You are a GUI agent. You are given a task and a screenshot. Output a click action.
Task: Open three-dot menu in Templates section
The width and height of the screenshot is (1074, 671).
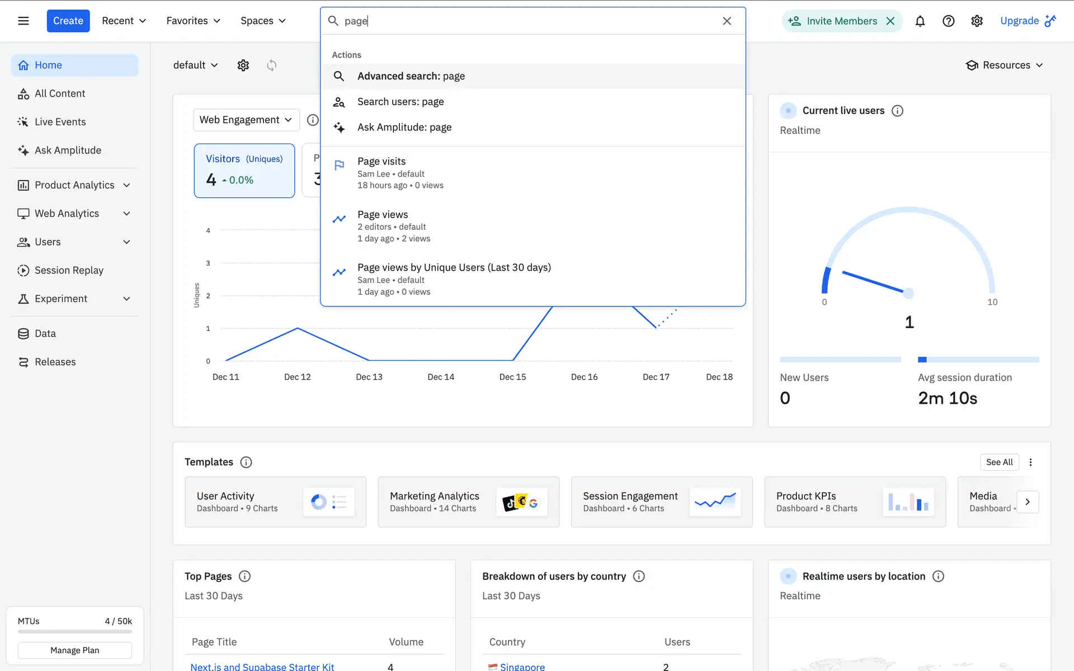pyautogui.click(x=1030, y=462)
